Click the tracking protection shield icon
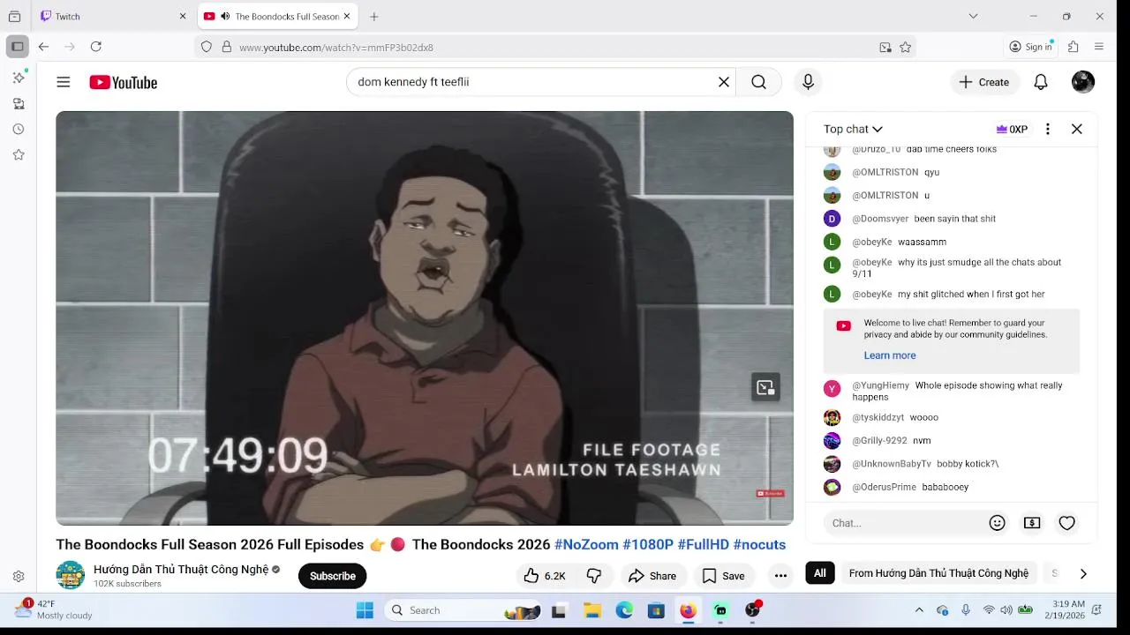The width and height of the screenshot is (1130, 635). click(207, 47)
